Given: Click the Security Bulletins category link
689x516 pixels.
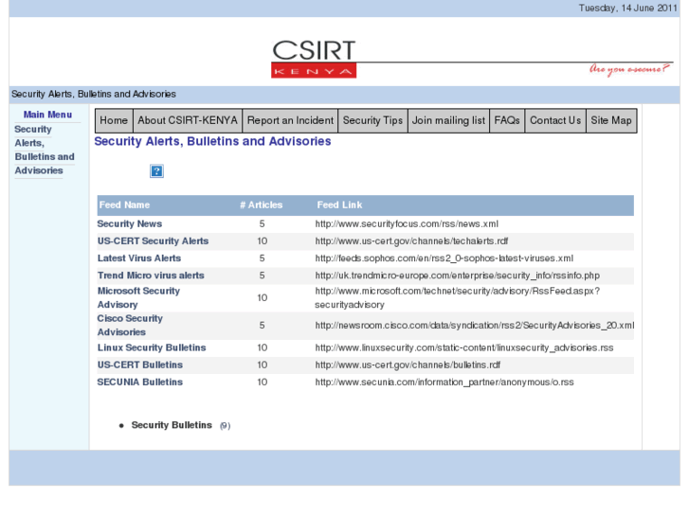Looking at the screenshot, I should [x=172, y=425].
